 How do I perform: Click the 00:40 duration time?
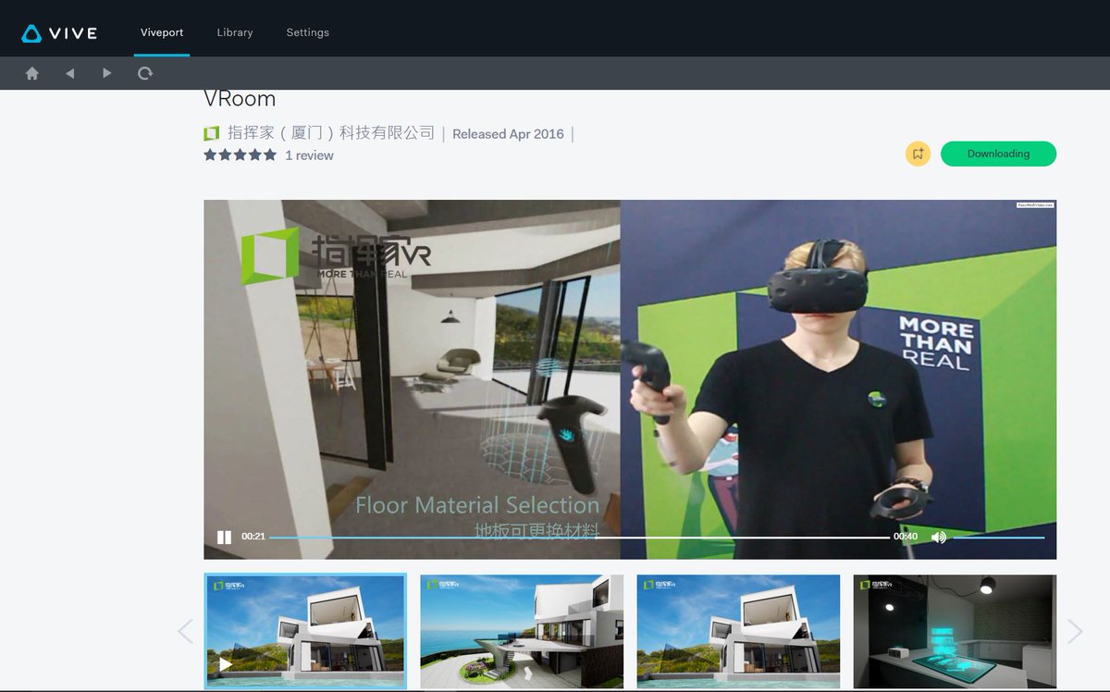tap(906, 537)
